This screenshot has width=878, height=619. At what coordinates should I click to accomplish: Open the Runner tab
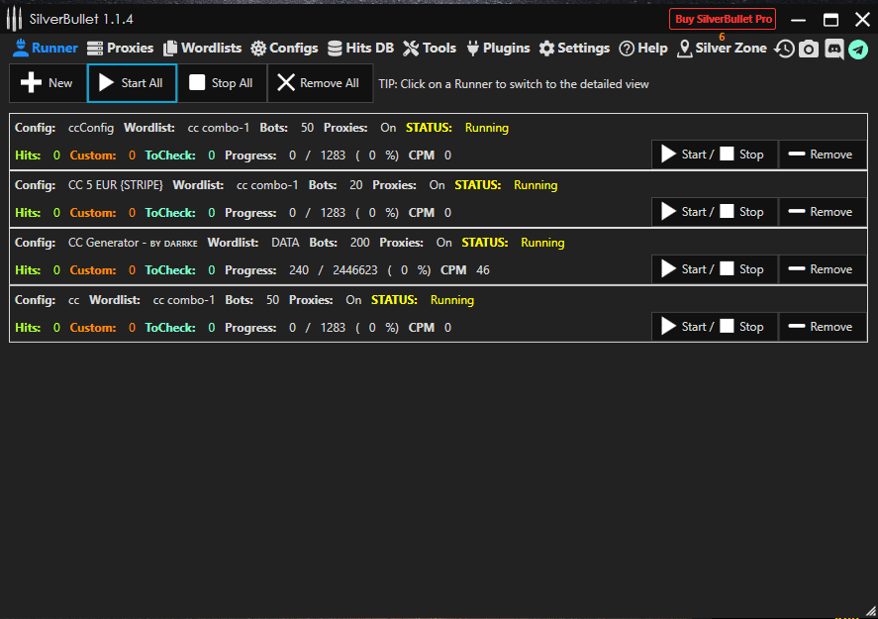pyautogui.click(x=45, y=49)
